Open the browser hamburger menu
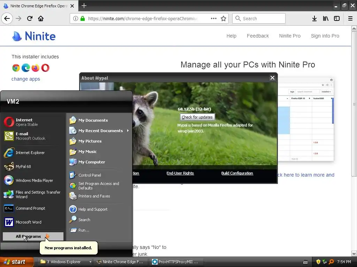This screenshot has height=267, width=357. (x=350, y=18)
